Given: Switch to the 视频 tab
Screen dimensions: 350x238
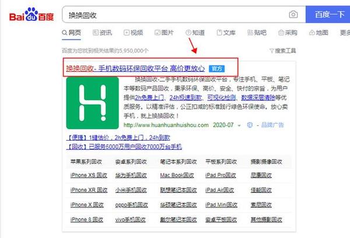Looking at the screenshot, I should pyautogui.click(x=133, y=33).
